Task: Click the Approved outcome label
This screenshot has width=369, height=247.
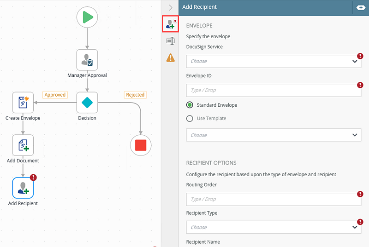Action: pyautogui.click(x=55, y=95)
